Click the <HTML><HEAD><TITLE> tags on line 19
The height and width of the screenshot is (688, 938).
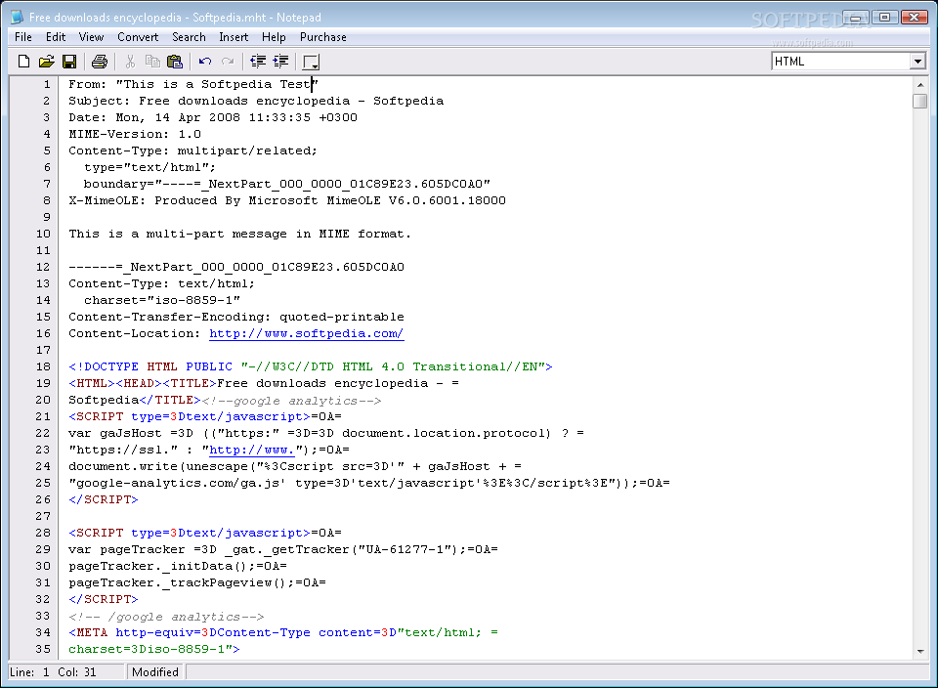pos(143,383)
